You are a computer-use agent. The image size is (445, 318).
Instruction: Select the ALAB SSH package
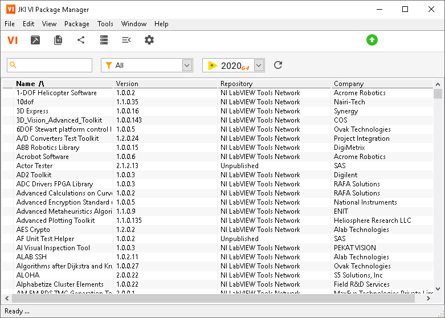click(x=218, y=256)
